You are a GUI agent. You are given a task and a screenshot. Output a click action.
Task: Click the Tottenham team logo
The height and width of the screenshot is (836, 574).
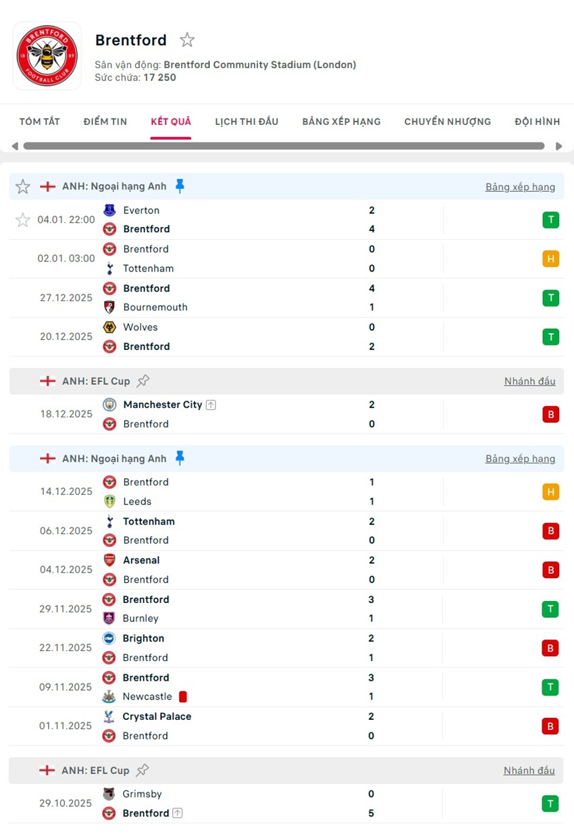click(110, 268)
